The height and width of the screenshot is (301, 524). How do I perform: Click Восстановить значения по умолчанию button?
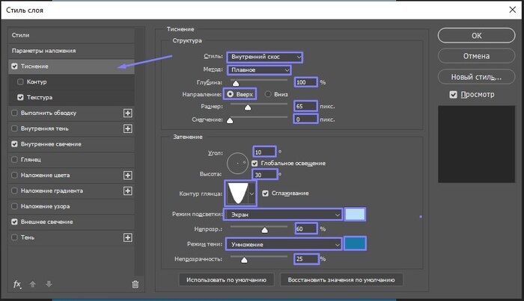tap(341, 279)
